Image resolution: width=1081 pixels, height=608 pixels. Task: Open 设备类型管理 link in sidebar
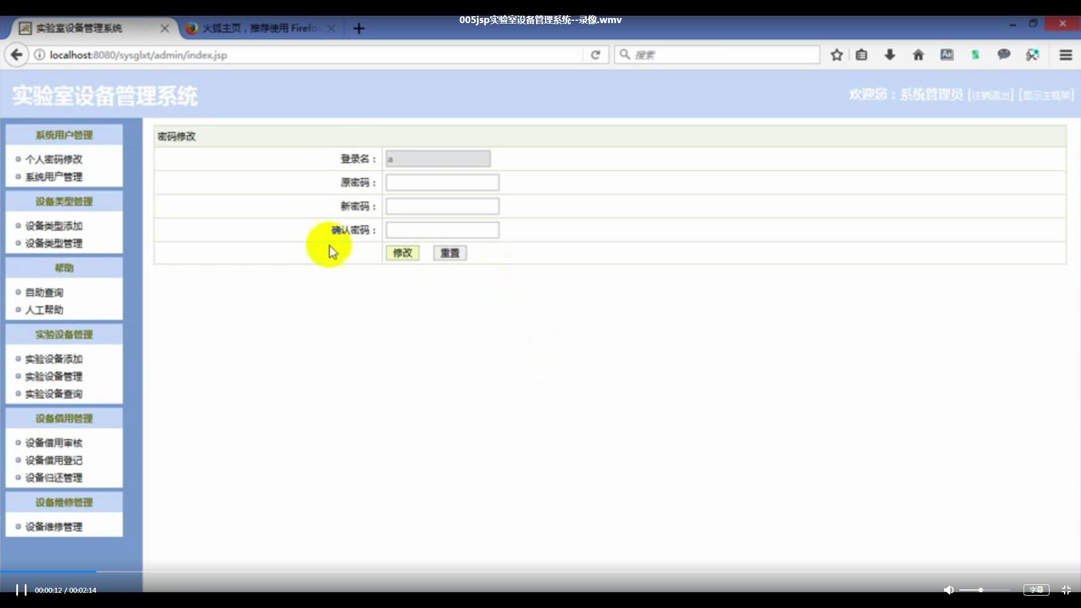pos(53,243)
